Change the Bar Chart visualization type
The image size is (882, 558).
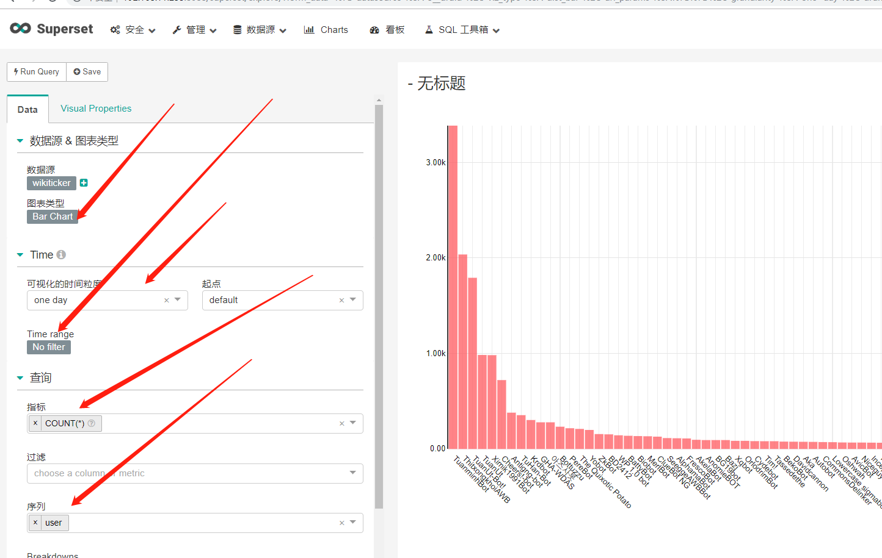pos(53,216)
